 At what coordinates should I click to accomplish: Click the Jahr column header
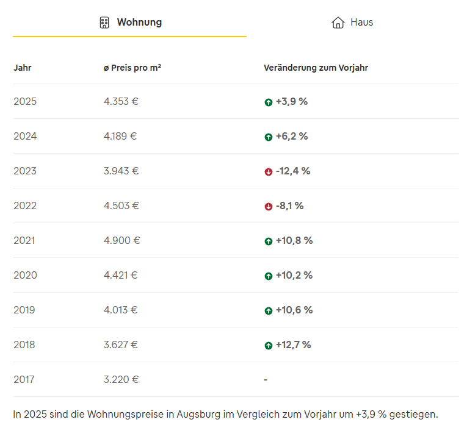pos(23,68)
